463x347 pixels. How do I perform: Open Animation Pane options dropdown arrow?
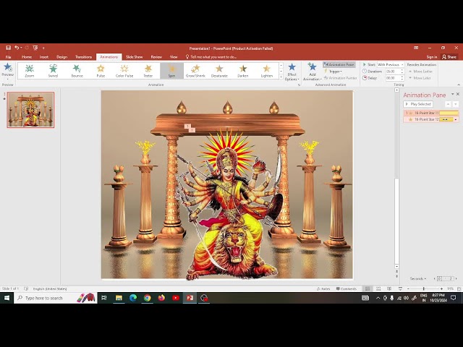tap(452, 94)
